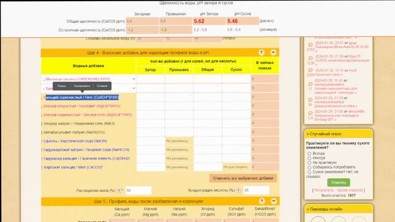Click the Хлорид натрия / Поваренная соль label
Screen dimensions: 395x222
[x=79, y=123]
